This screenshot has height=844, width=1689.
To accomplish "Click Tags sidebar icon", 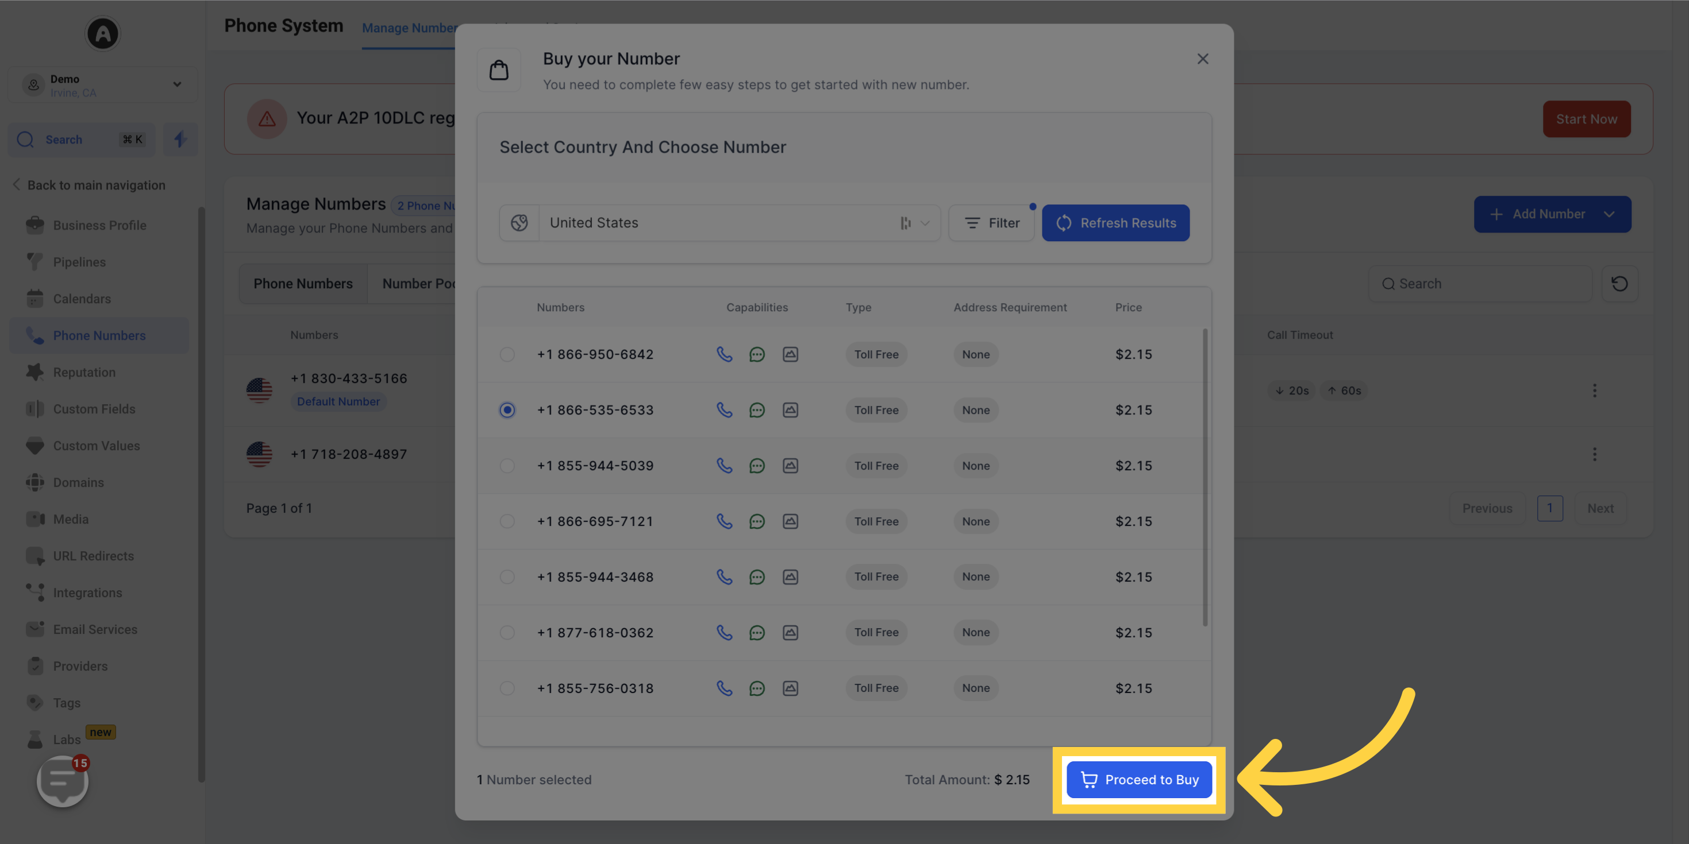I will [x=34, y=702].
